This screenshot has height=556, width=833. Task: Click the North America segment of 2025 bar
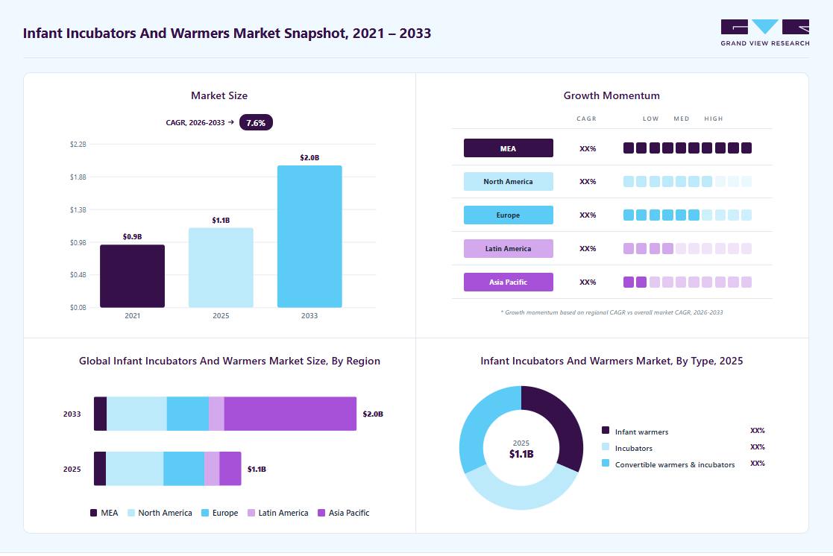134,469
